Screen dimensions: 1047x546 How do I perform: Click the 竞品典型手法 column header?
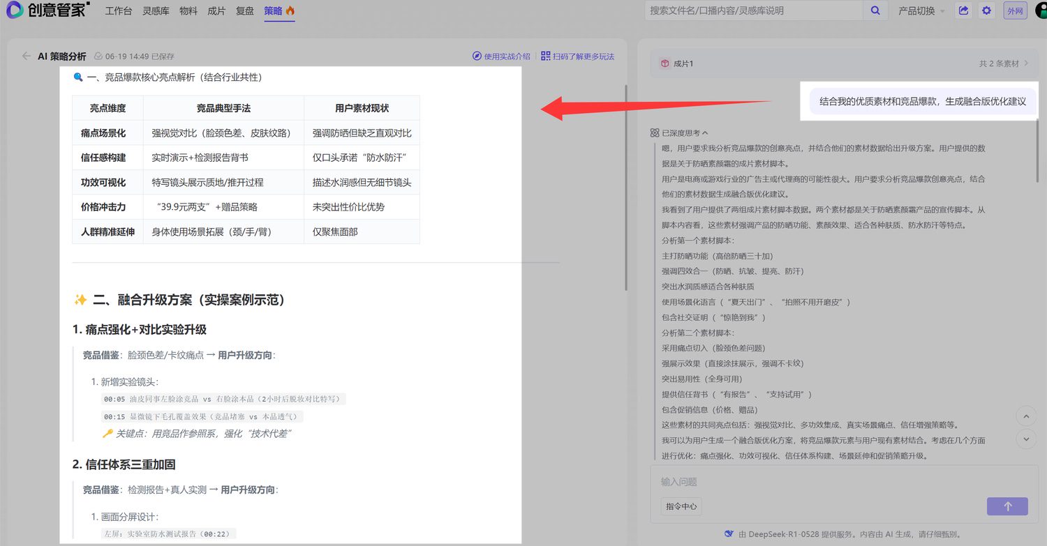[223, 108]
